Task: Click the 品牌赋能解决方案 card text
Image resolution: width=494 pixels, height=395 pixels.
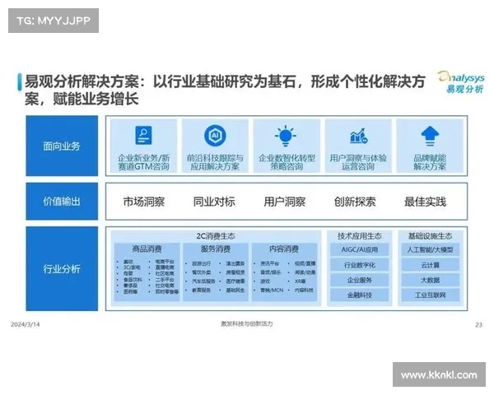Action: coord(430,162)
